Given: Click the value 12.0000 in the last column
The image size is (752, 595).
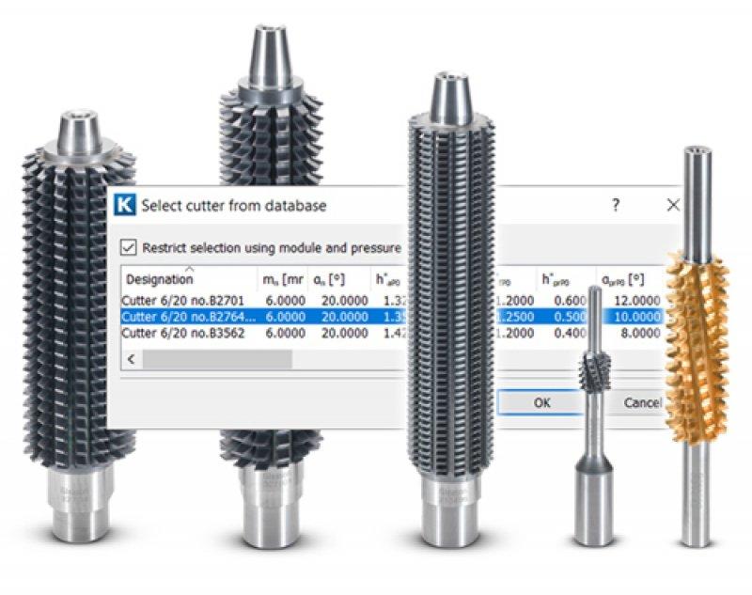Looking at the screenshot, I should (636, 301).
